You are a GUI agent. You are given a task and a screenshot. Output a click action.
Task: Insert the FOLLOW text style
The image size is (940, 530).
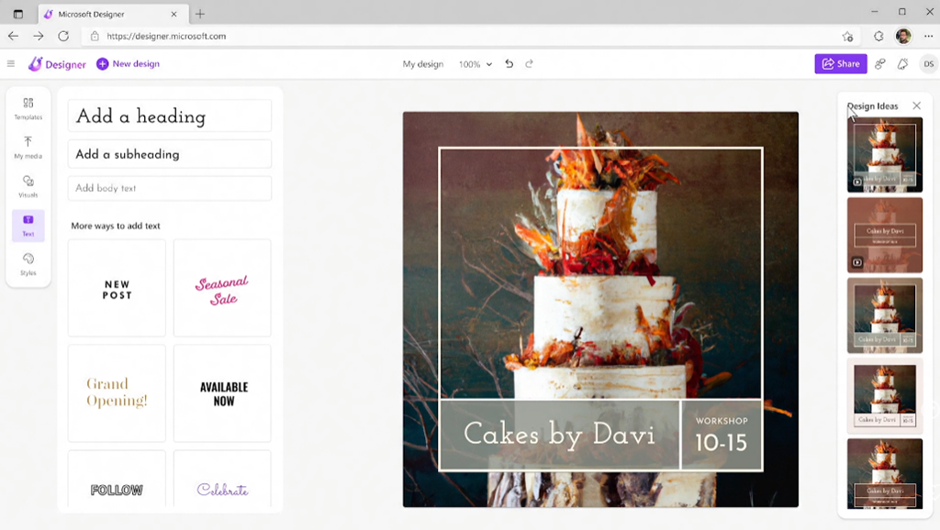click(x=117, y=479)
